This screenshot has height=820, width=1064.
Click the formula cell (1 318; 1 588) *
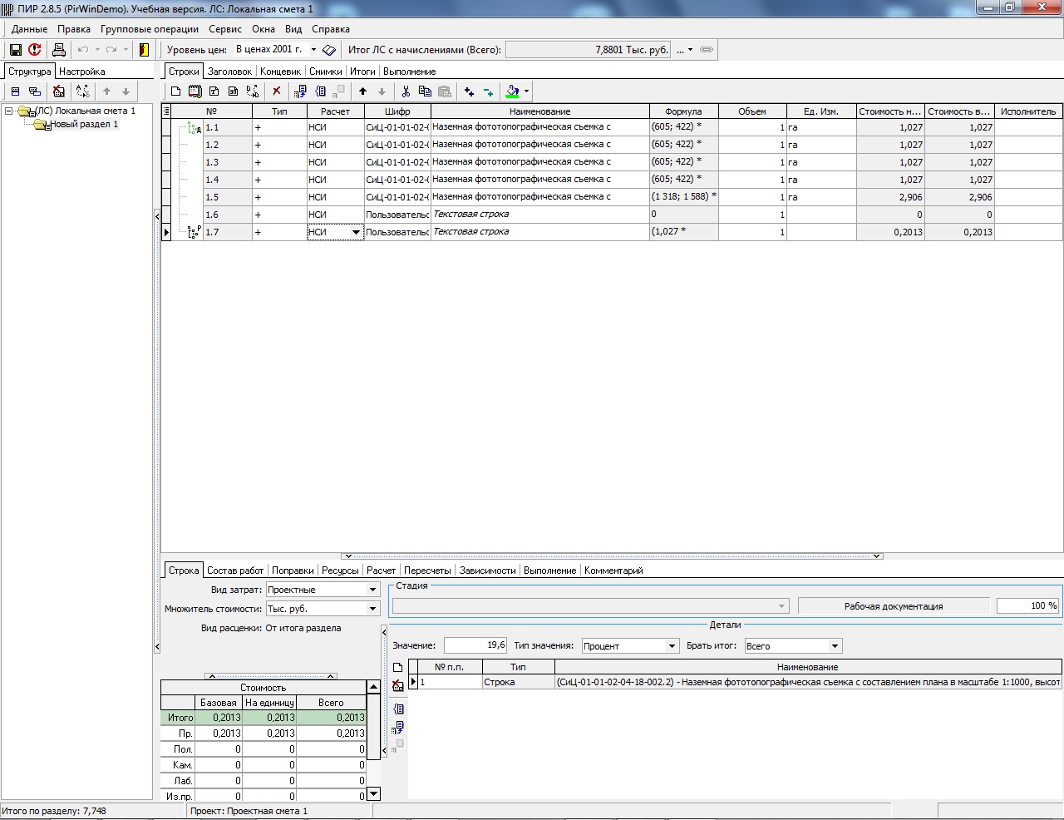[683, 197]
